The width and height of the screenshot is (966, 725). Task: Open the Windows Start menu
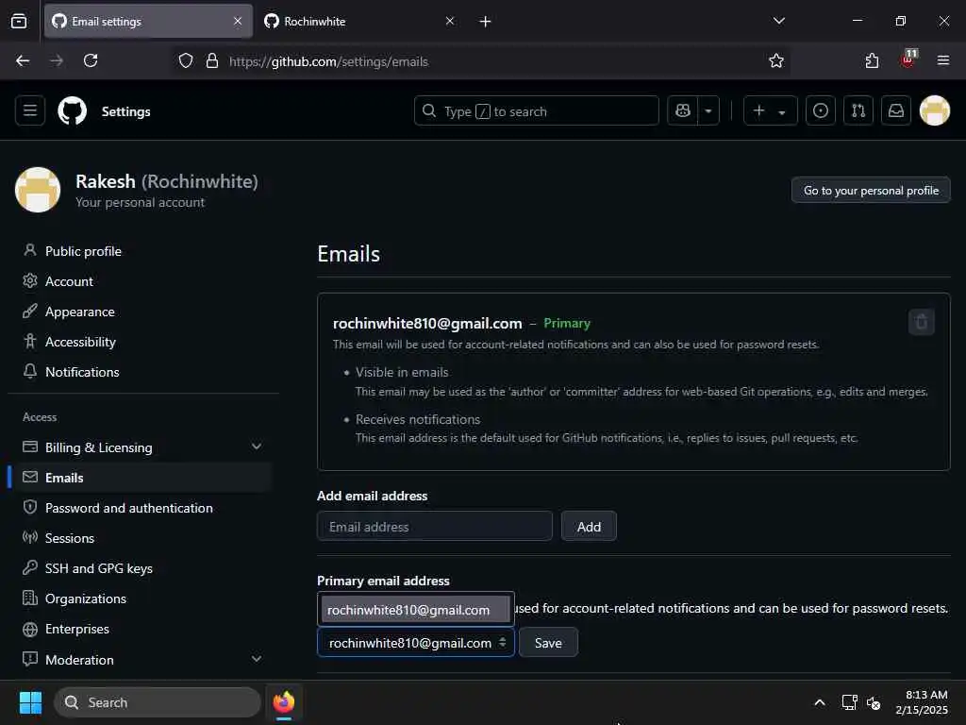click(30, 702)
